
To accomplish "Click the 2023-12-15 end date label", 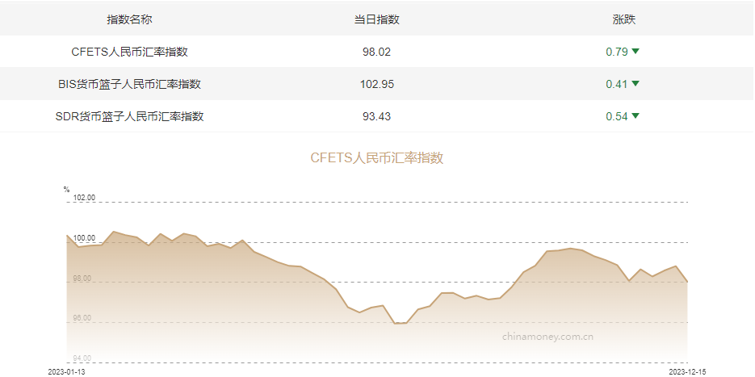I will [688, 371].
